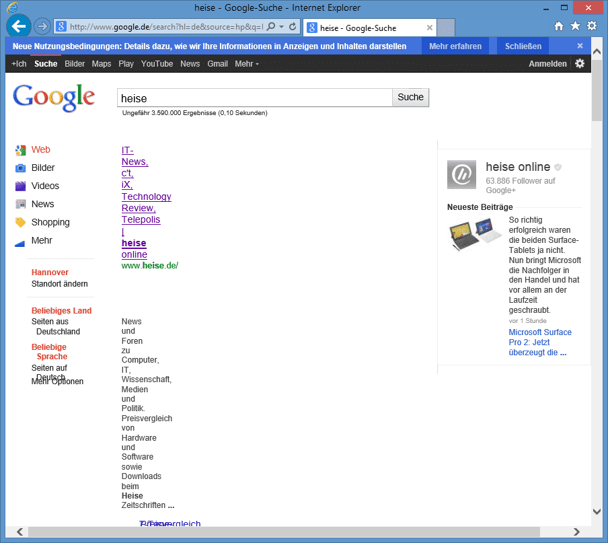Open Google options gear in black bar
This screenshot has height=543, width=608.
click(x=580, y=63)
